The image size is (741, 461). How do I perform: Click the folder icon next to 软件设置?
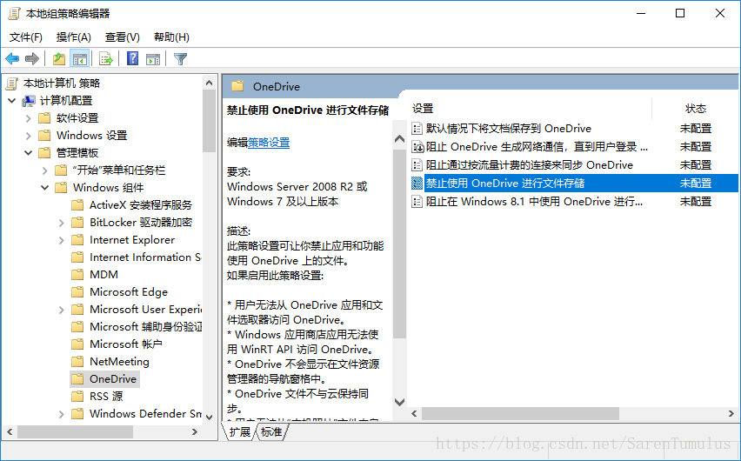pyautogui.click(x=44, y=118)
